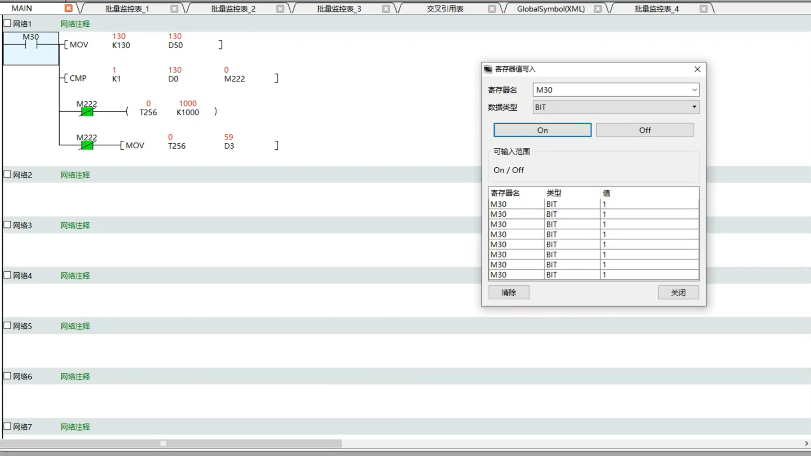Screen dimensions: 811x456
Task: Close the 交叉引用表 tab icon
Action: (x=491, y=9)
